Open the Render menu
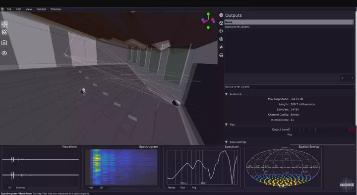 click(41, 9)
